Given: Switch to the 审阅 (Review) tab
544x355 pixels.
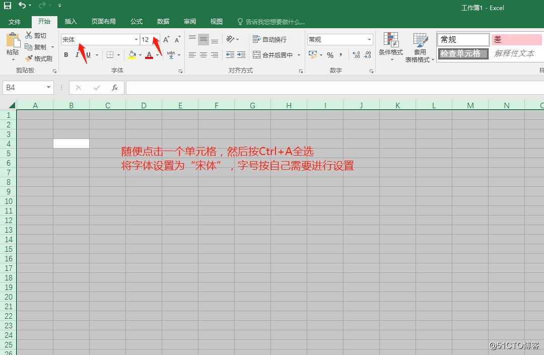Looking at the screenshot, I should 190,22.
